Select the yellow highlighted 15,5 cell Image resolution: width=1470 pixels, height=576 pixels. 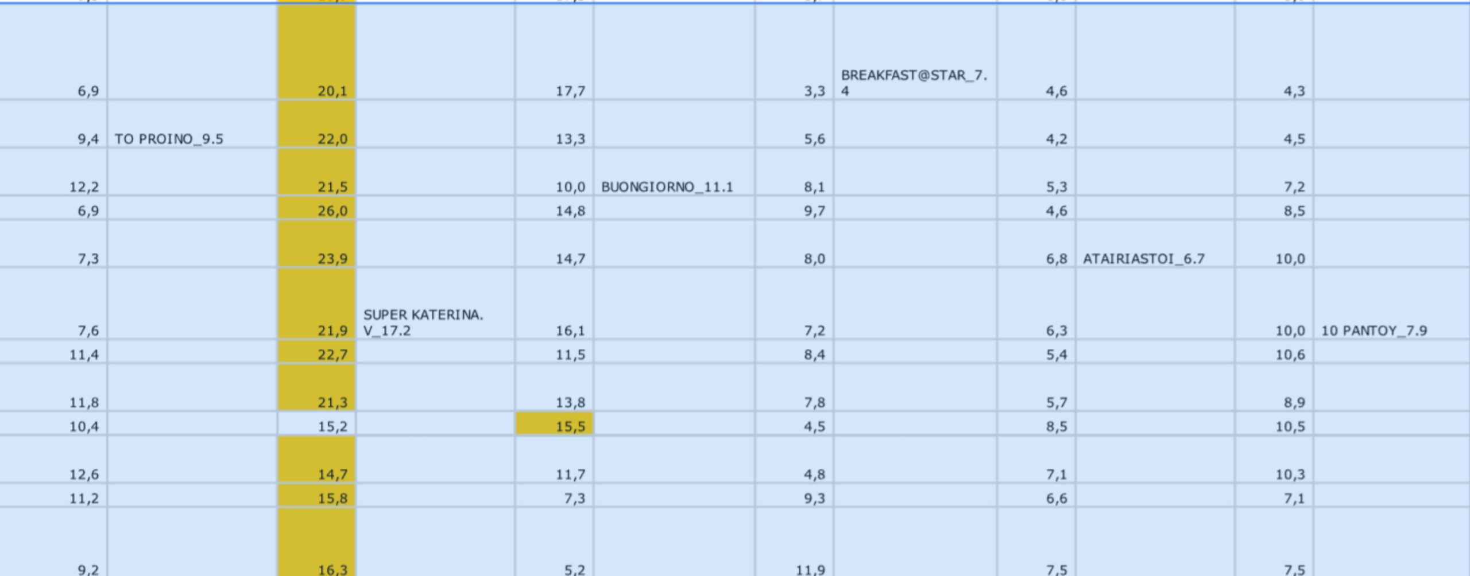point(554,424)
